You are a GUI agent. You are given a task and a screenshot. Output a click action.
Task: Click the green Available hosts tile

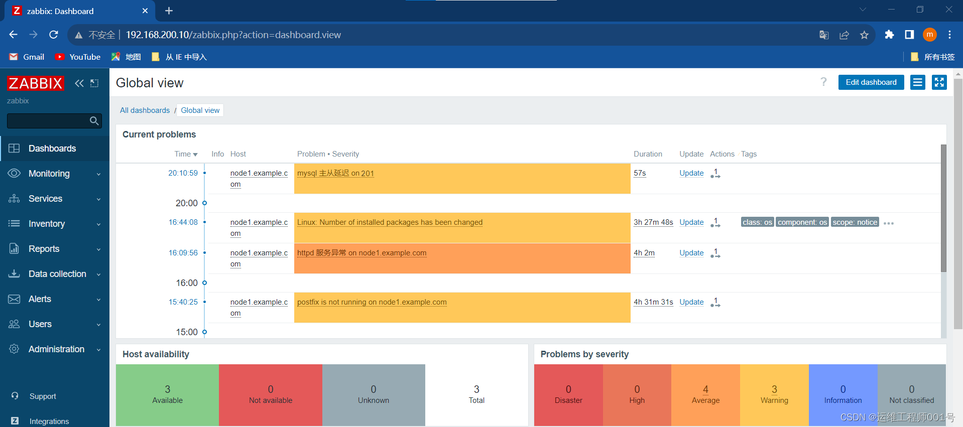click(167, 395)
